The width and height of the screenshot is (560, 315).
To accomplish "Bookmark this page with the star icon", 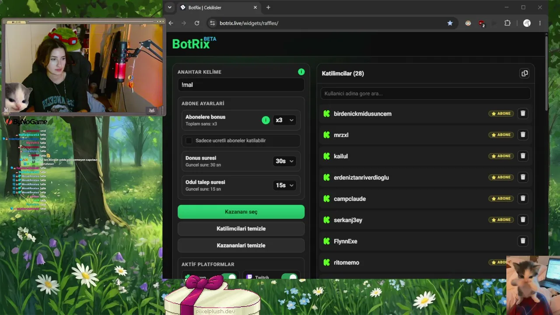I will pyautogui.click(x=450, y=23).
